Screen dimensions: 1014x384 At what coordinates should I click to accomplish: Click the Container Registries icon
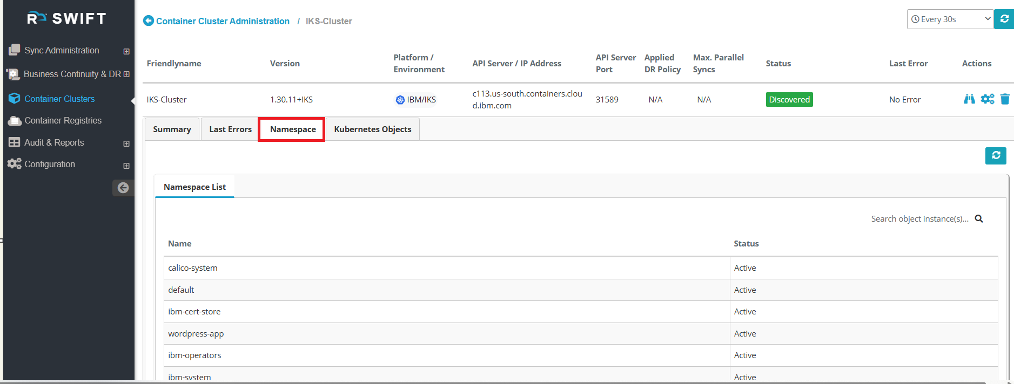tap(15, 121)
